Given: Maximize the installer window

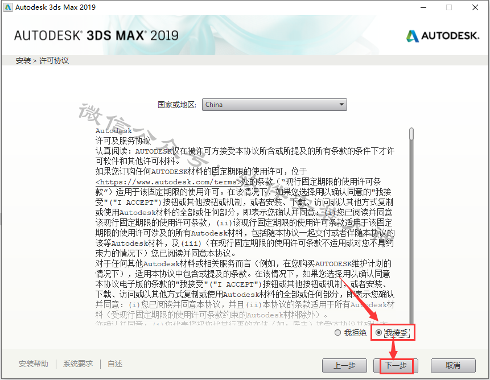Looking at the screenshot, I should pos(449,7).
